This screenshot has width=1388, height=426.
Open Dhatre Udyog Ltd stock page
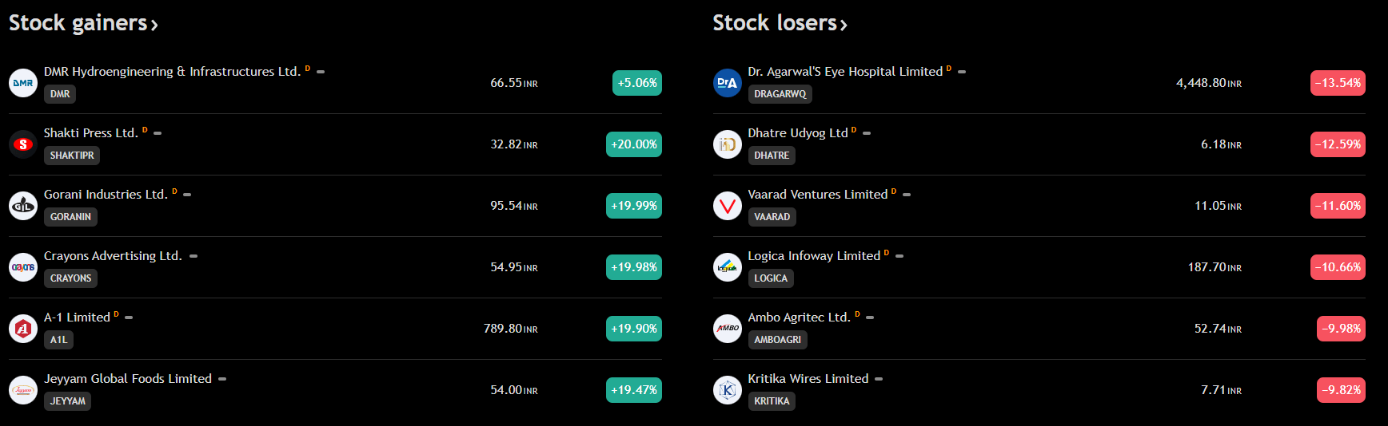798,133
